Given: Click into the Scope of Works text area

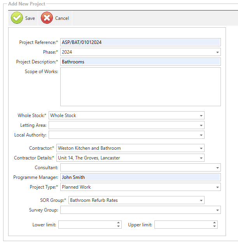Looking at the screenshot, I should 140,87.
